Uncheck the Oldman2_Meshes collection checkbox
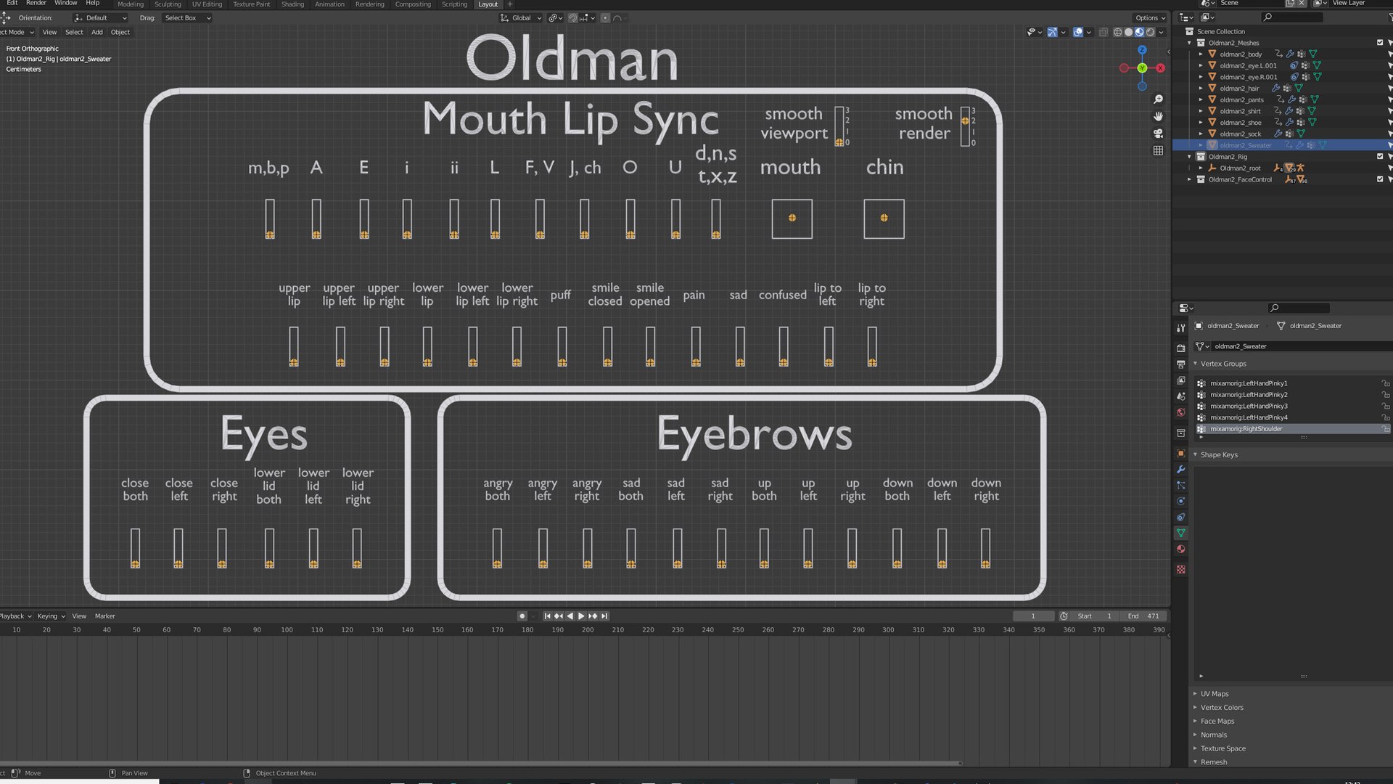 coord(1380,43)
